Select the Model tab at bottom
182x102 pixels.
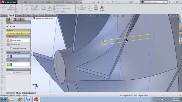18,93
